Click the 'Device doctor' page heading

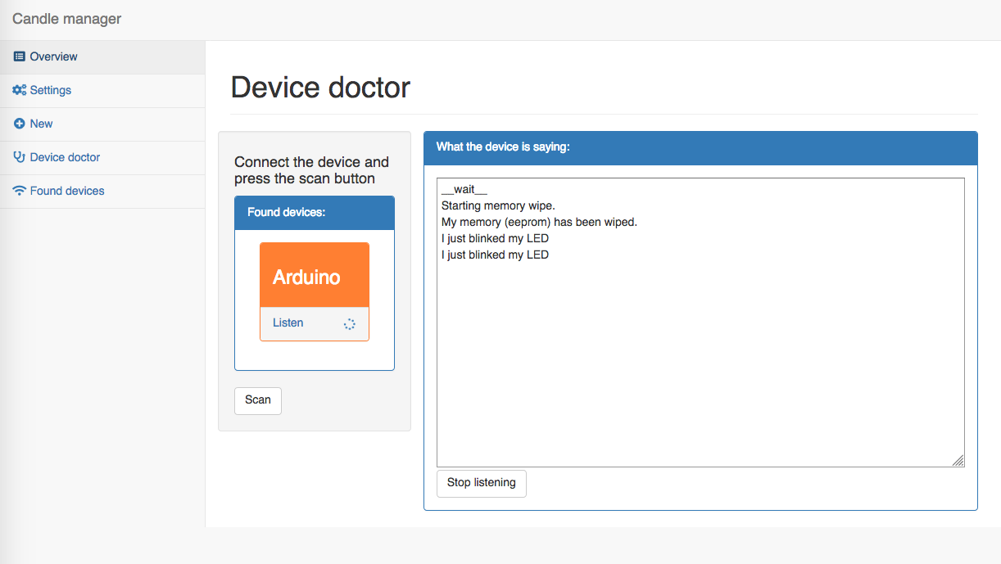click(320, 87)
